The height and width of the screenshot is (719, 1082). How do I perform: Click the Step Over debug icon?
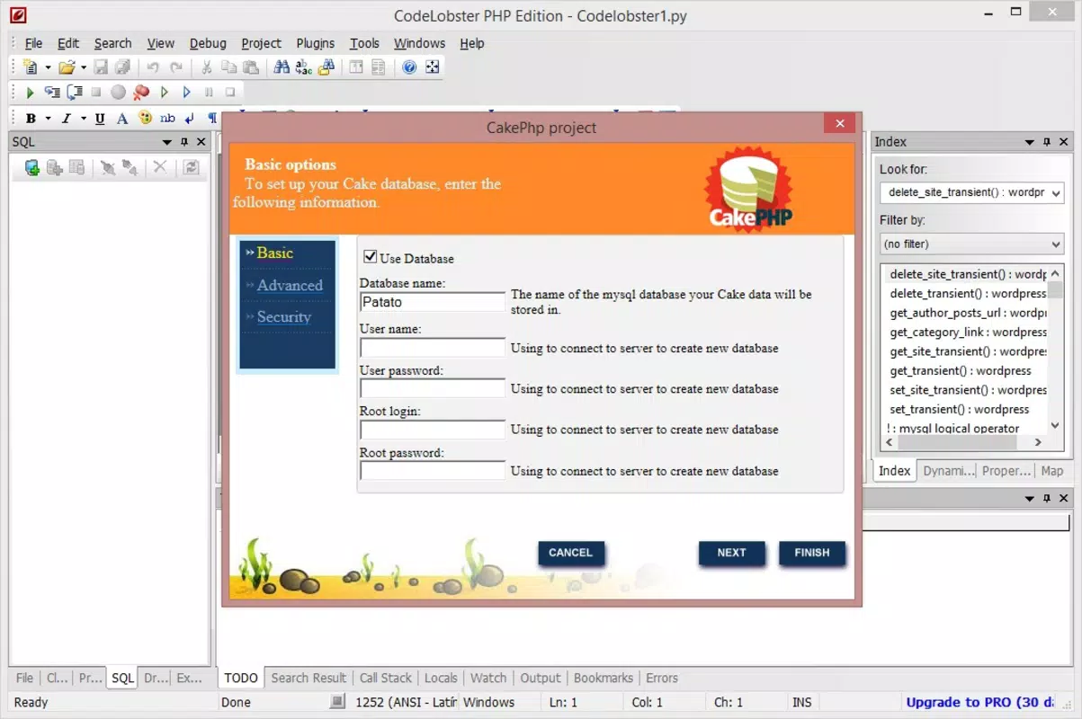tap(74, 92)
